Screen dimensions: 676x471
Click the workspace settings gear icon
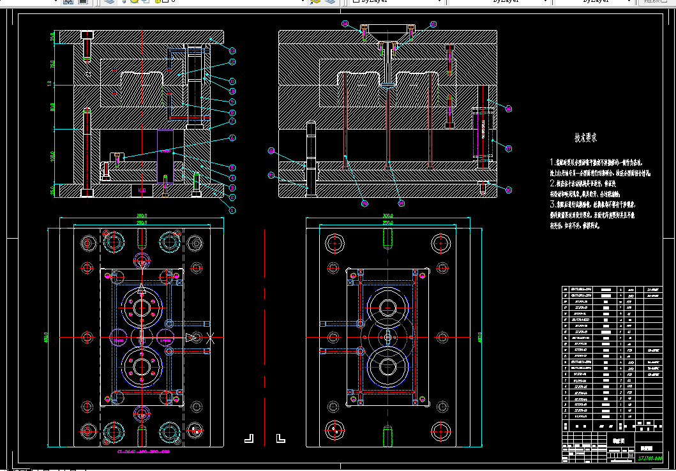coord(68,2)
